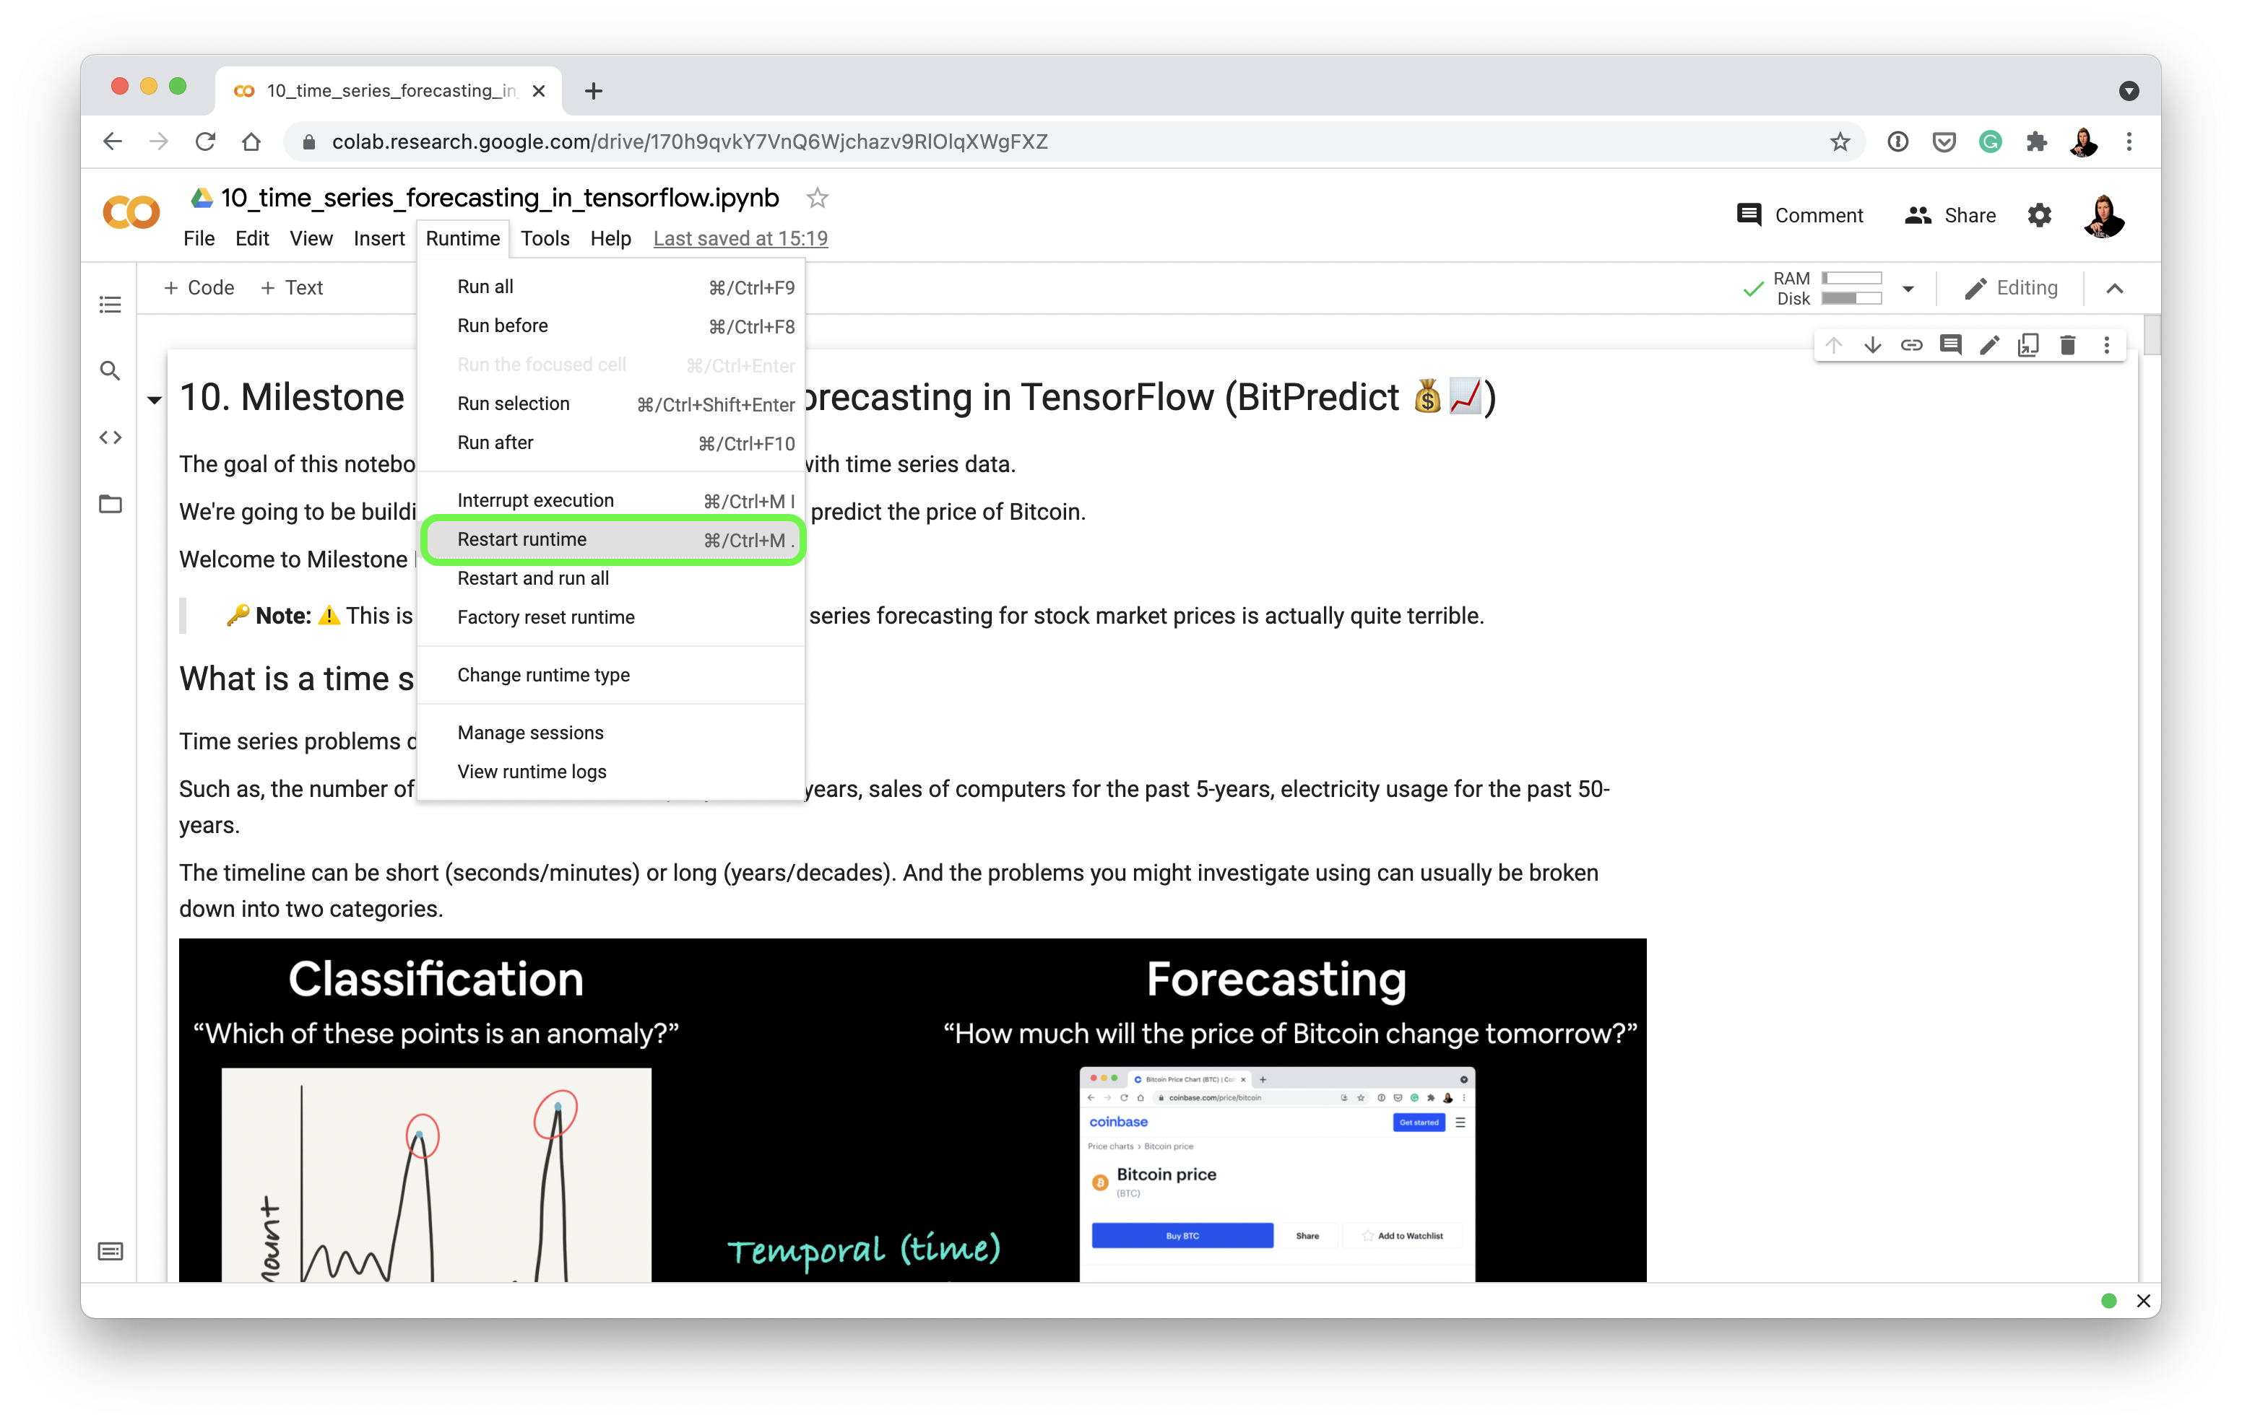Viewport: 2242px width, 1425px height.
Task: Select Run selection menu entry
Action: [611, 403]
